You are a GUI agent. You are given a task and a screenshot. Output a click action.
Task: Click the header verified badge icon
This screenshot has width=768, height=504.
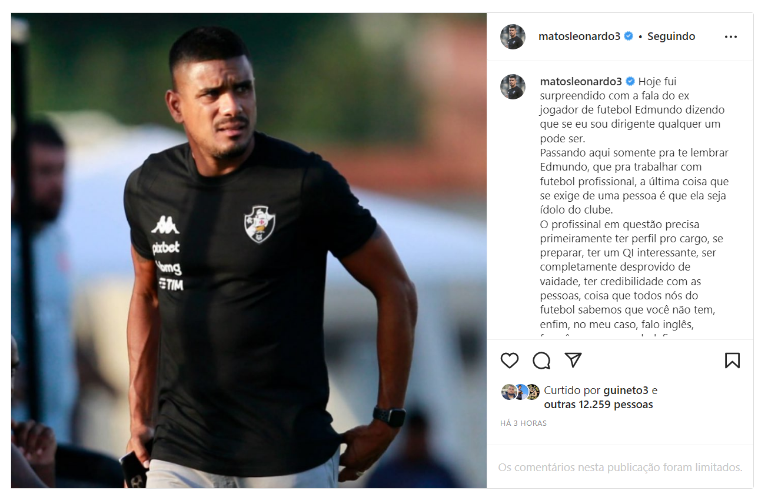click(629, 36)
